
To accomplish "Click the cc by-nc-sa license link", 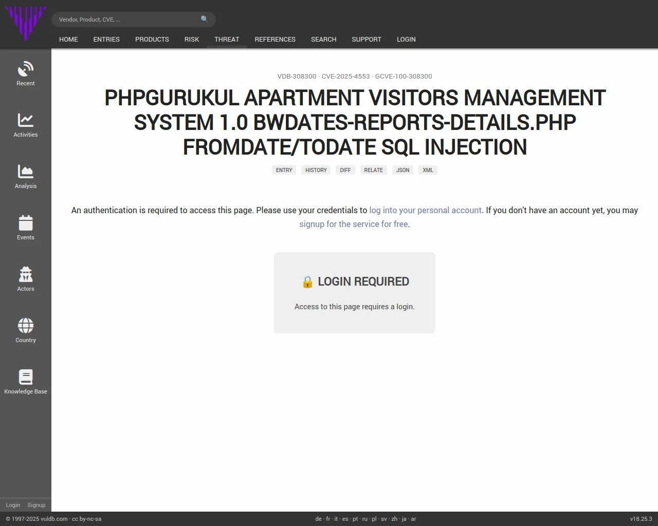I will click(86, 519).
